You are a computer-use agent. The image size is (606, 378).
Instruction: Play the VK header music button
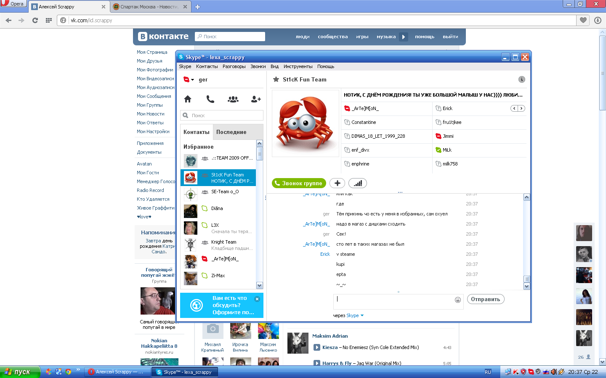(404, 37)
